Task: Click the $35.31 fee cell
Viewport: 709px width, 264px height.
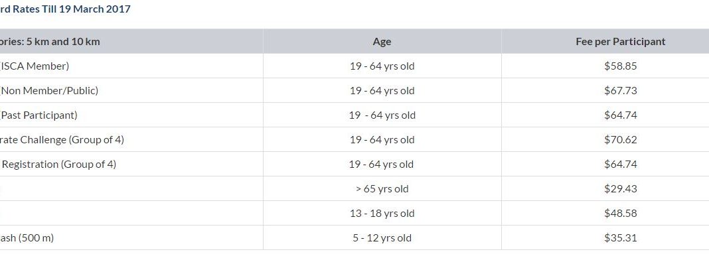Action: 620,237
